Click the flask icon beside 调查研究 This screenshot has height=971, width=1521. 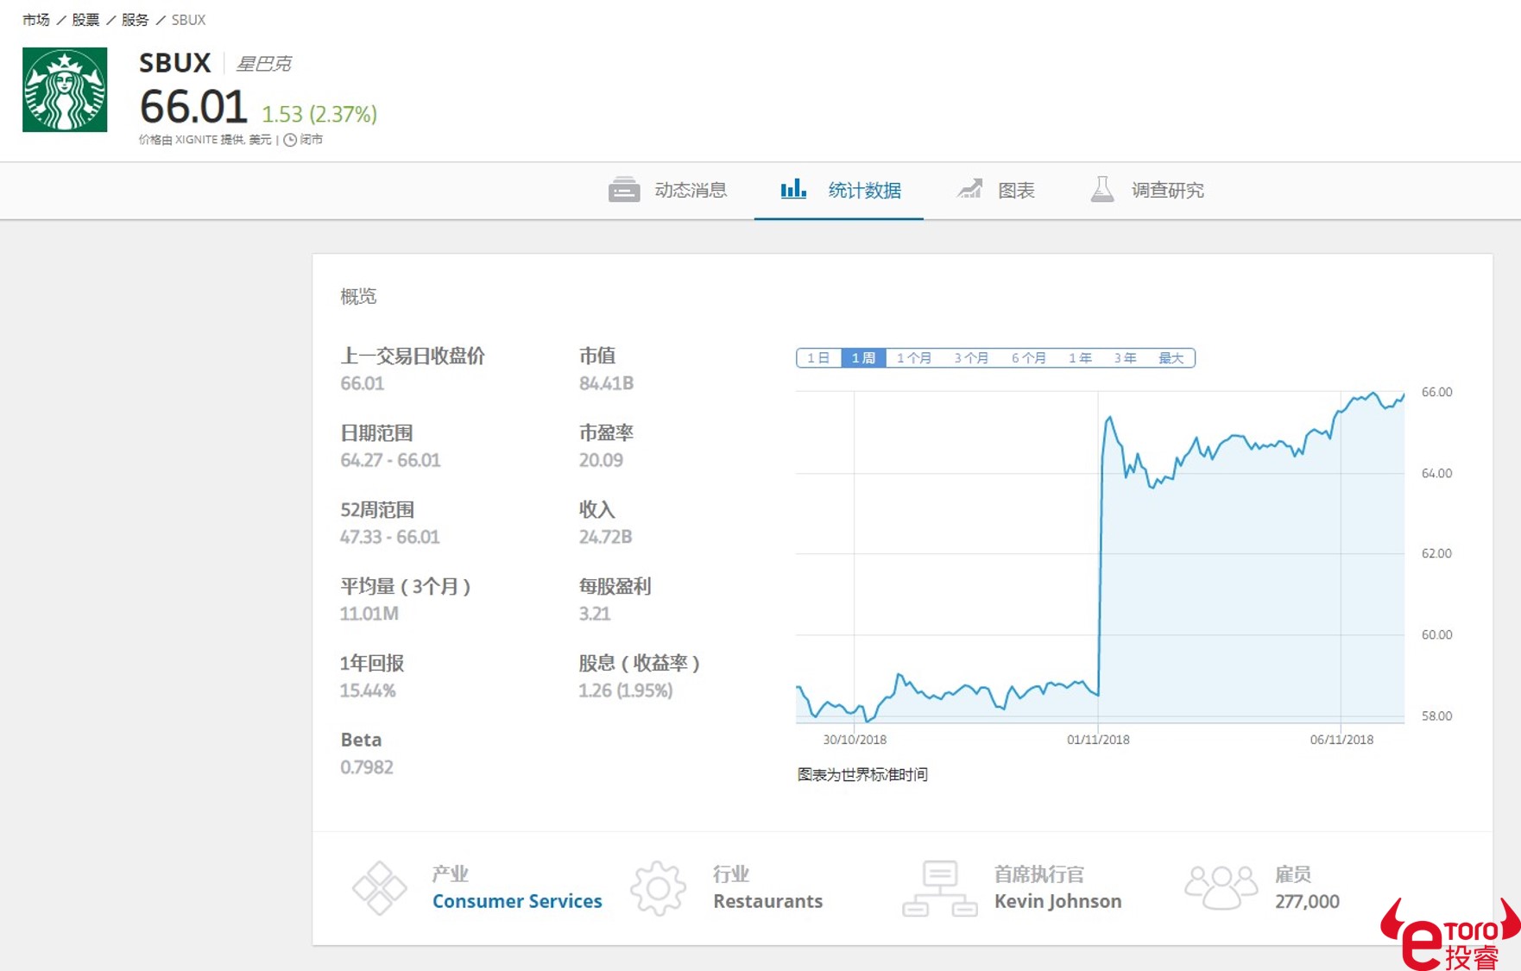[x=1102, y=189]
